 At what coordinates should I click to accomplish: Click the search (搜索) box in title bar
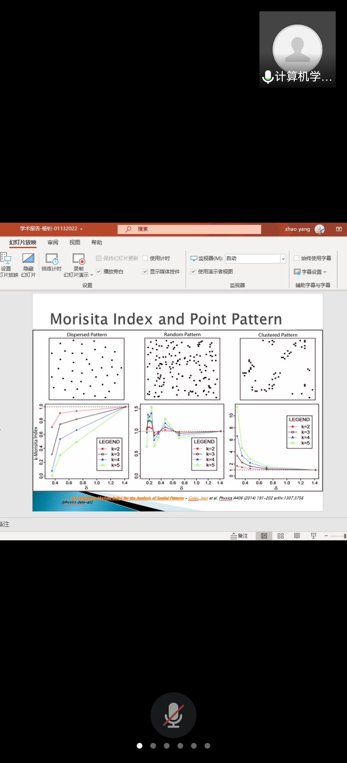click(x=190, y=229)
